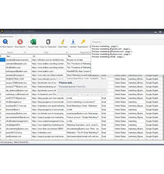Open the Search group dialog launcher
164x174 pixels.
pos(25,53)
